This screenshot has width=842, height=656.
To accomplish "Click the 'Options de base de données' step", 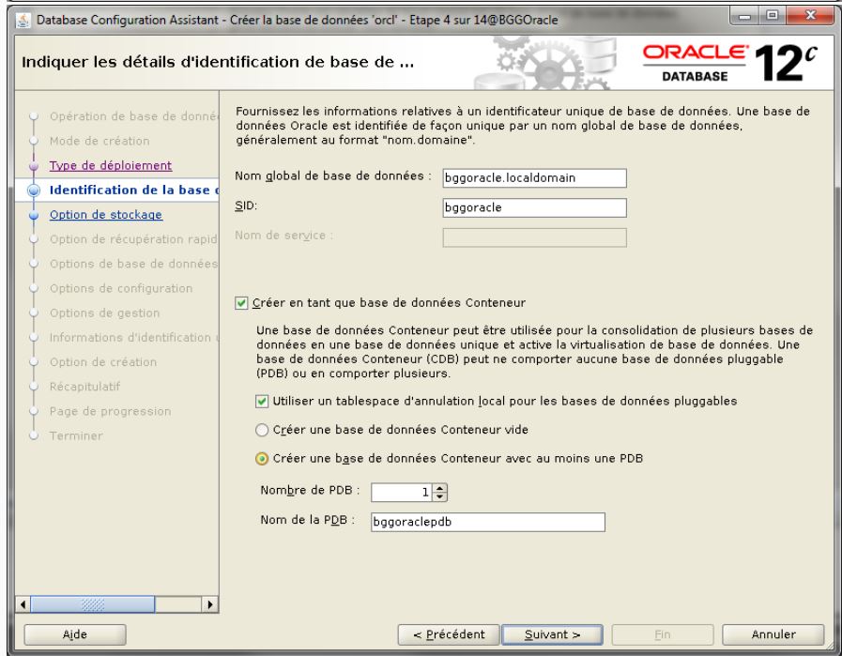I will point(133,264).
